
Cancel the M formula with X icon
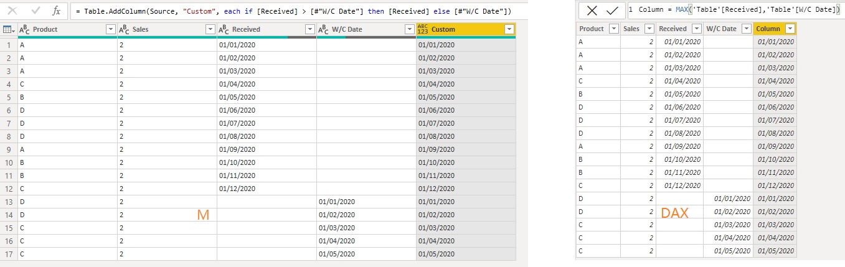(x=13, y=11)
